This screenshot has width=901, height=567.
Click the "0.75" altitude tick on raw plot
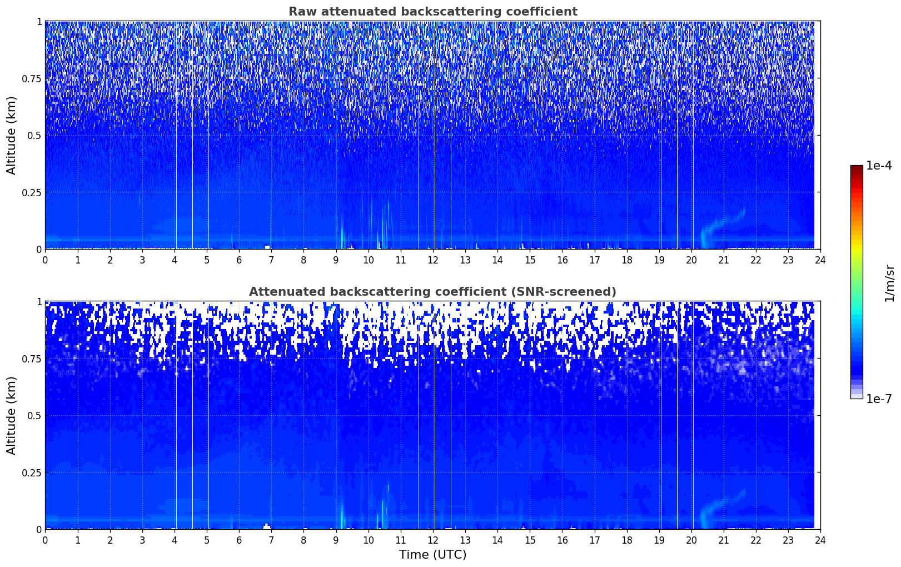point(32,78)
